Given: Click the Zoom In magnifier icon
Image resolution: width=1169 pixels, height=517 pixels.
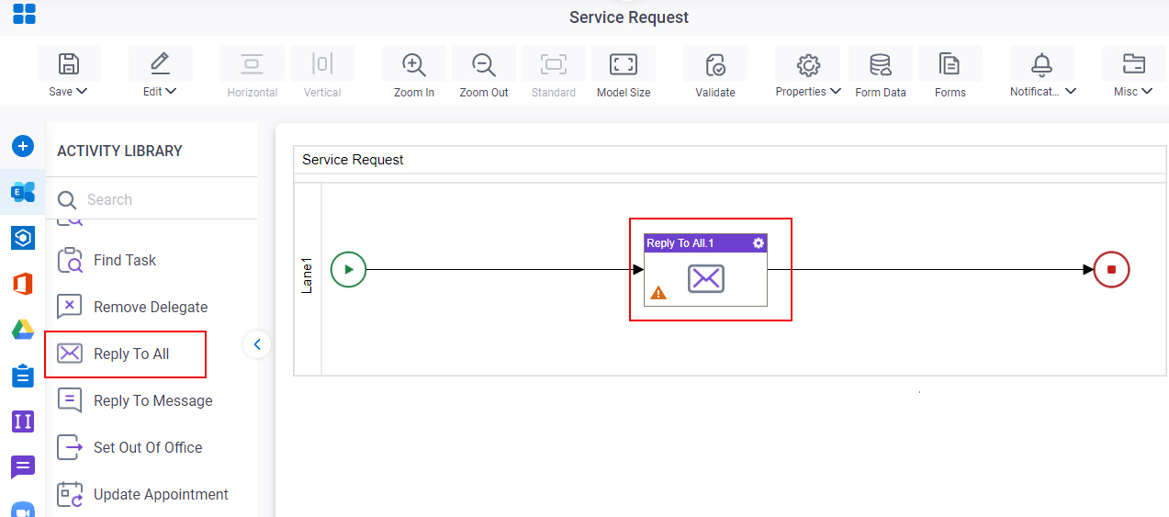Looking at the screenshot, I should click(414, 64).
